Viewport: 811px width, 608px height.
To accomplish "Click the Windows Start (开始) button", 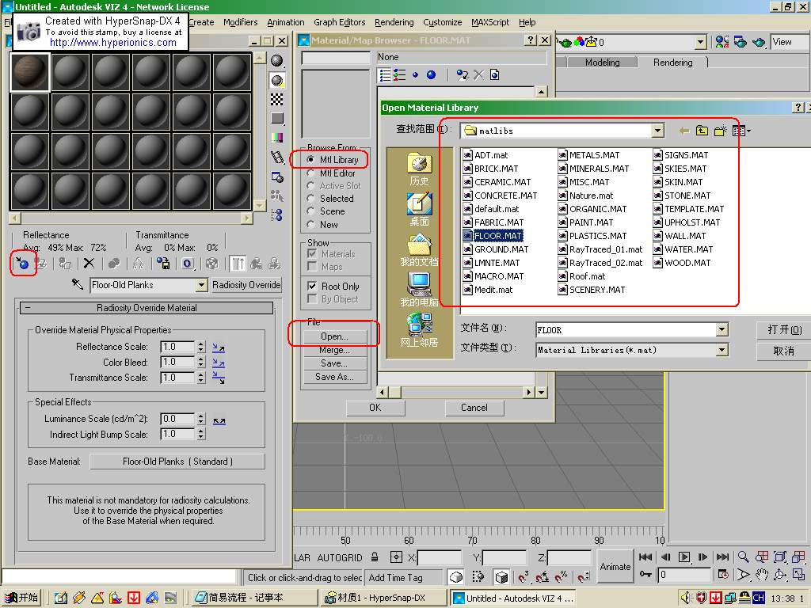I will click(21, 598).
